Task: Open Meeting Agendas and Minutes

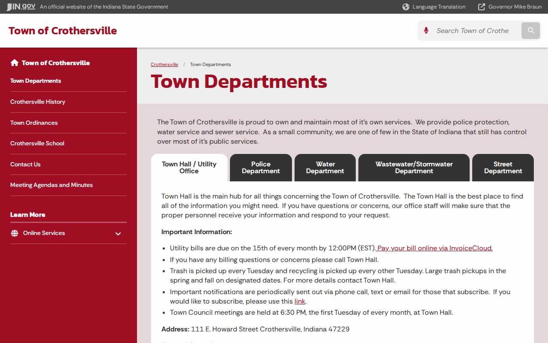Action: (51, 185)
